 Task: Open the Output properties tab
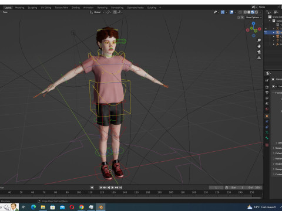click(267, 93)
